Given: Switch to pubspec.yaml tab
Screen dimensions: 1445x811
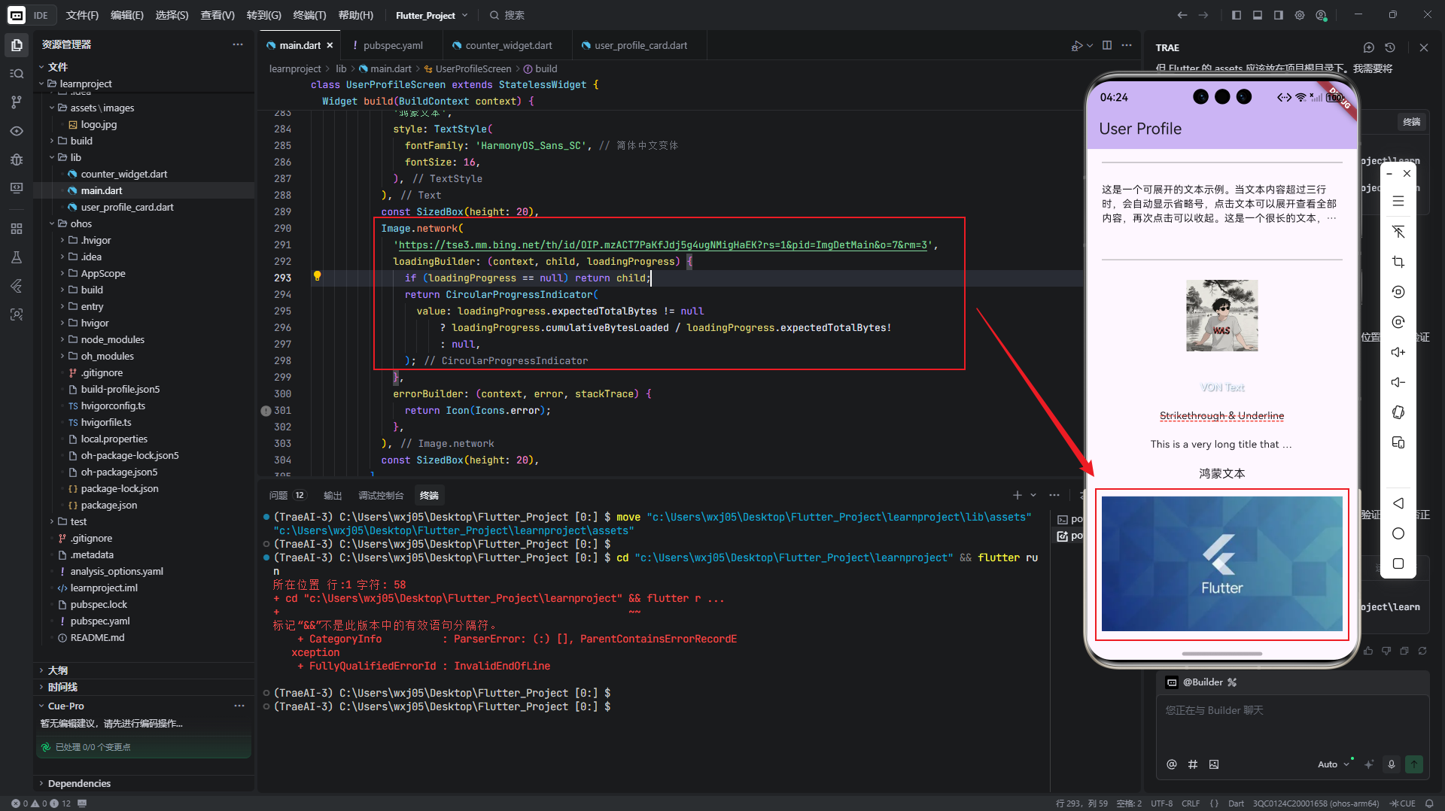Looking at the screenshot, I should point(392,45).
